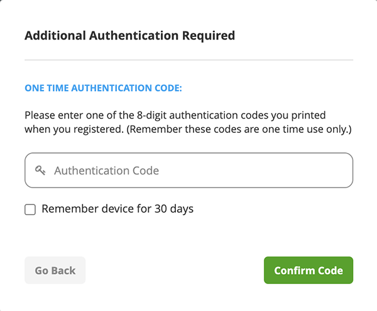Click the 'Remember device for 30 days' label

point(117,209)
